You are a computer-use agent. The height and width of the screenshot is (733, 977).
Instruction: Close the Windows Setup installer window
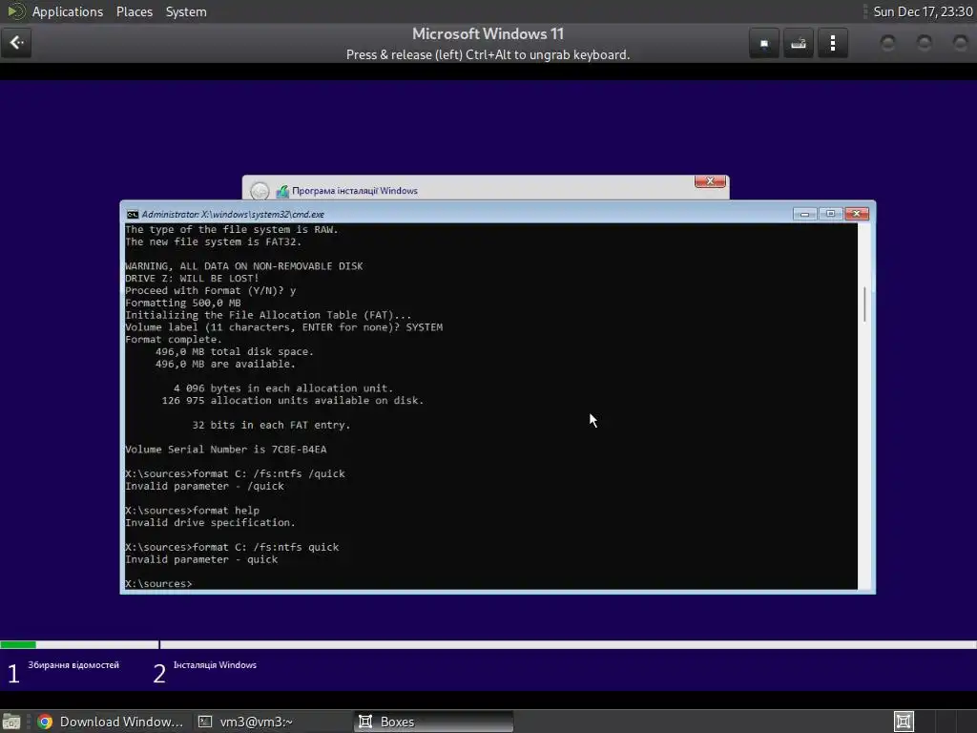click(710, 181)
